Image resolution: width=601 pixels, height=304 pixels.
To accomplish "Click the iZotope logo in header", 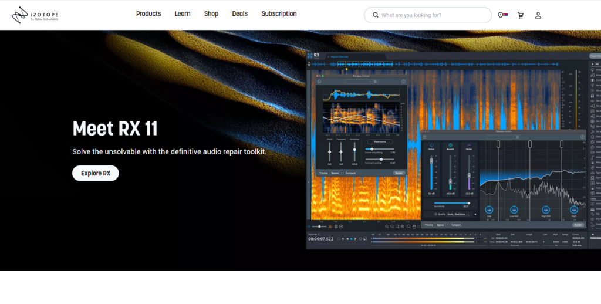I will 35,15.
